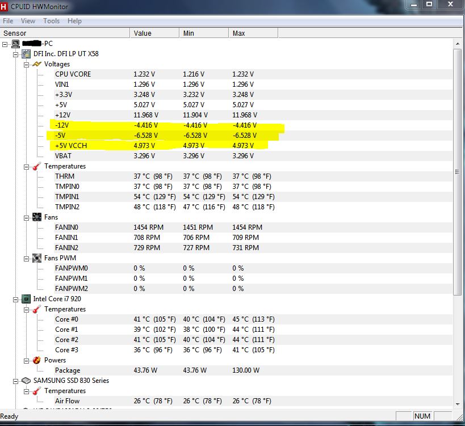Click the scrollbar up arrow
This screenshot has height=426, width=465.
(x=458, y=44)
